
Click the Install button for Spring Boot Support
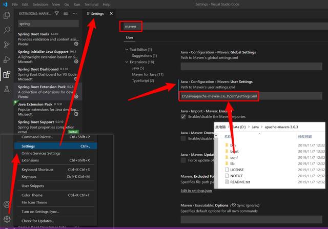click(x=73, y=132)
